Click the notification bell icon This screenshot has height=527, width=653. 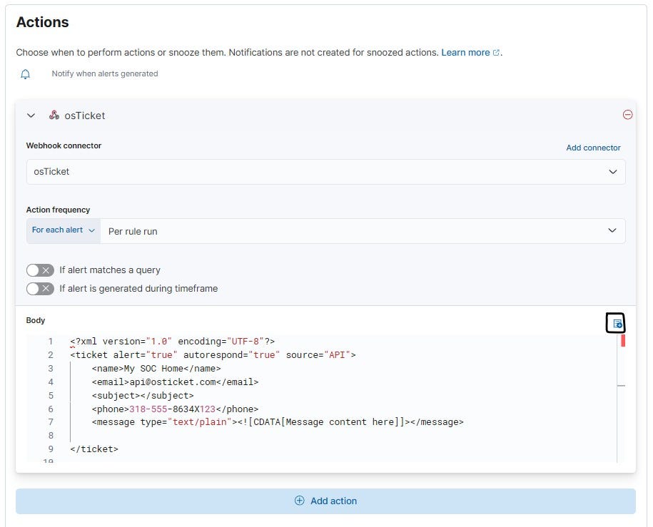[x=26, y=74]
